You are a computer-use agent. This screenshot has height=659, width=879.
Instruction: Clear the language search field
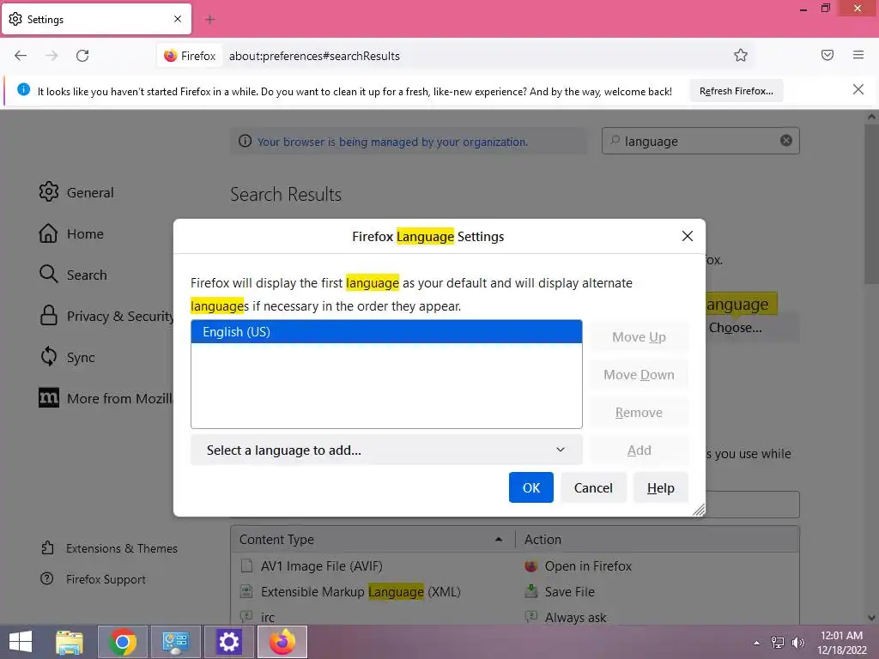786,141
